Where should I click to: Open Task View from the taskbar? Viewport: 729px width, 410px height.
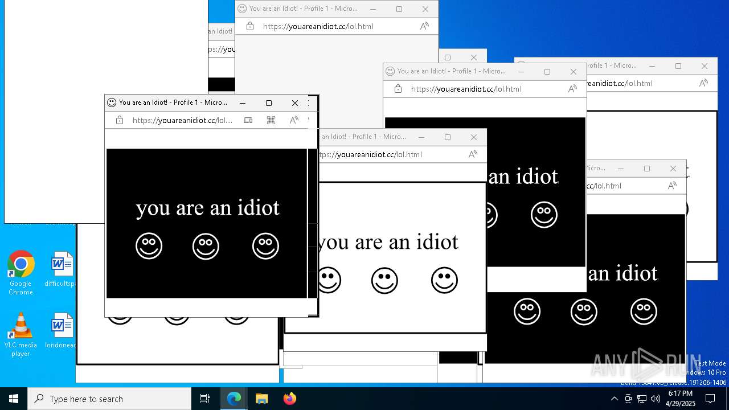coord(205,399)
